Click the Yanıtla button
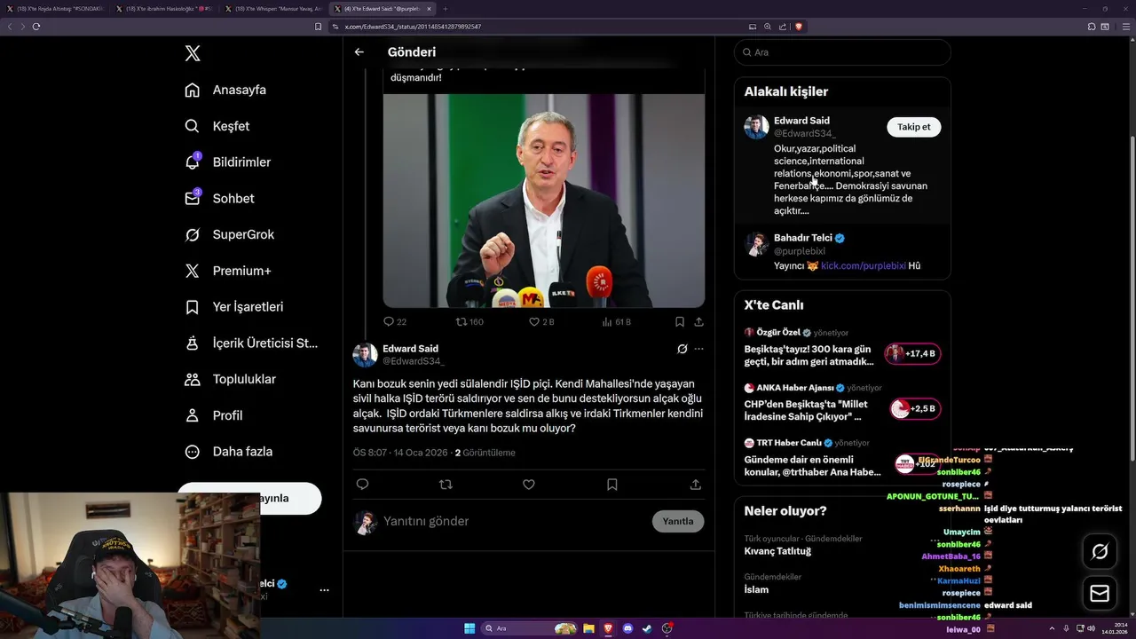The image size is (1136, 639). point(678,521)
